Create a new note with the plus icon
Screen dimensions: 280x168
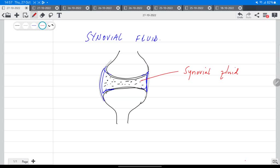click(16, 15)
